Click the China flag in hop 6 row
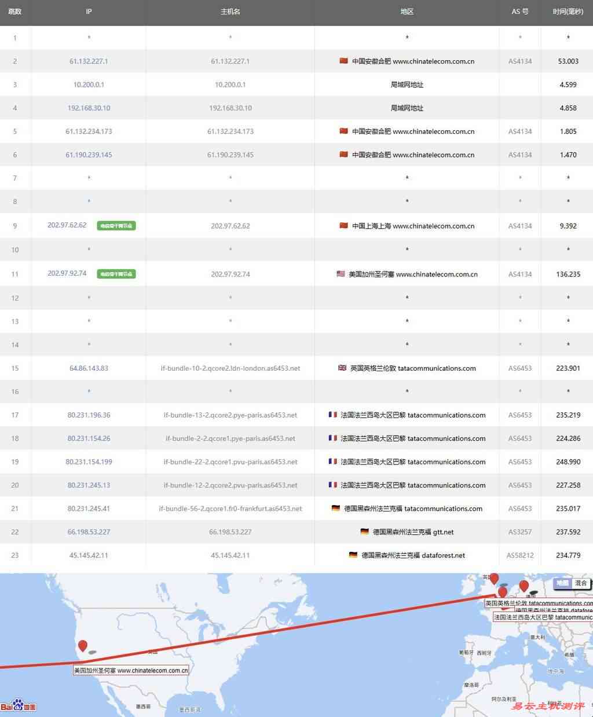This screenshot has height=717, width=593. click(x=344, y=155)
